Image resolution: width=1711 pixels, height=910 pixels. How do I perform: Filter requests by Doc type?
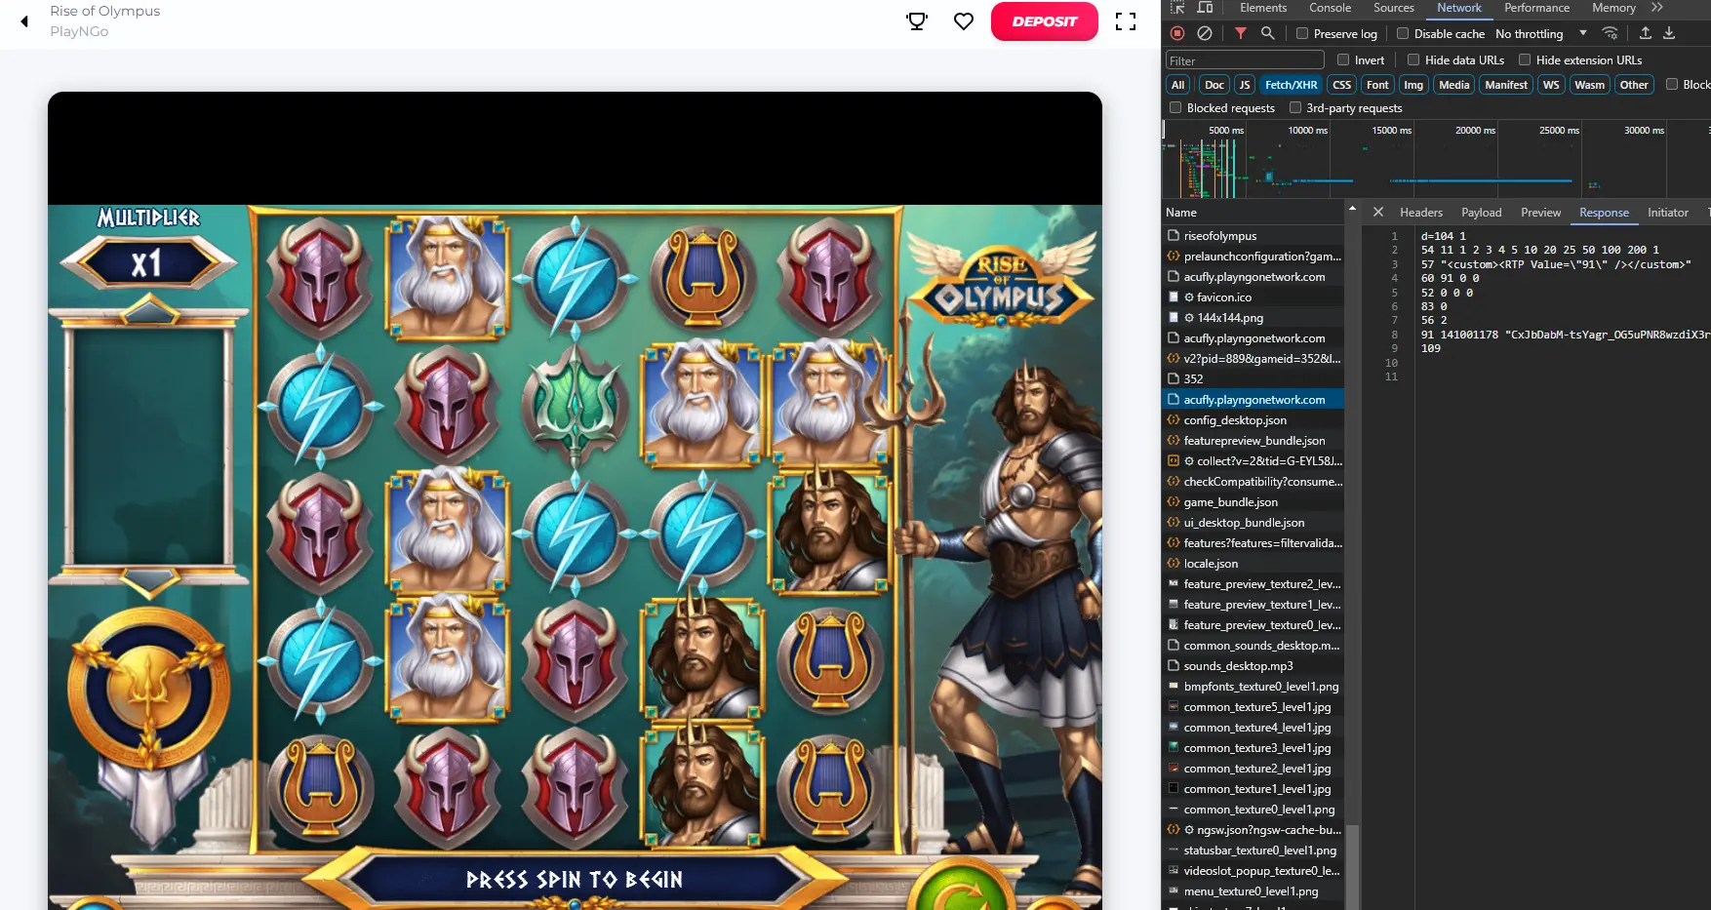(1214, 85)
